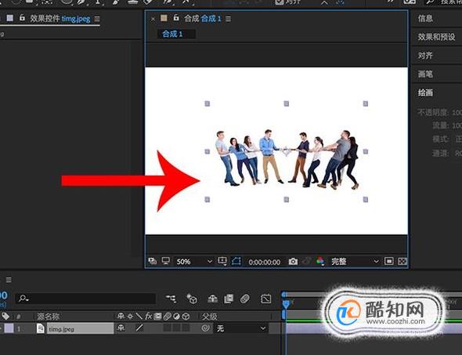462x355 pixels.
Task: Open the 完整 resolution dropdown
Action: 355,262
